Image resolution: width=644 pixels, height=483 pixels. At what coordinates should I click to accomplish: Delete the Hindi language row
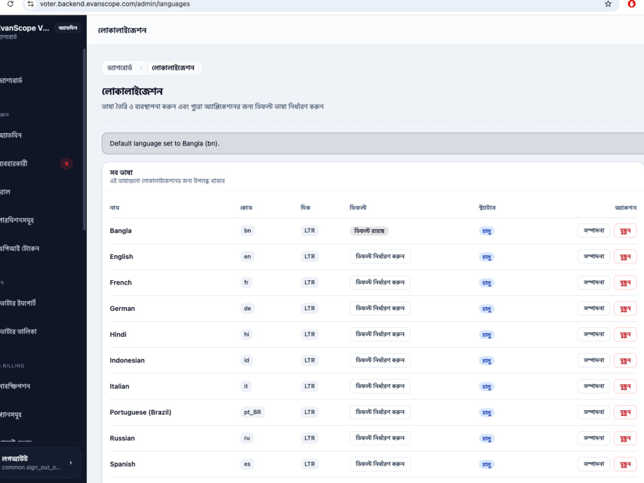click(625, 334)
